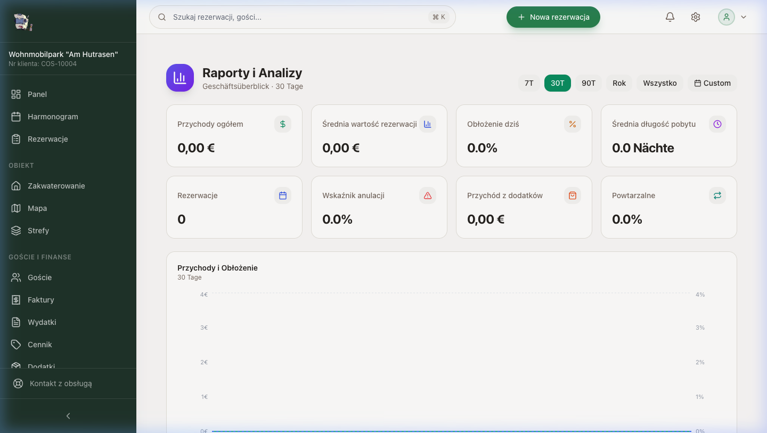The width and height of the screenshot is (767, 433).
Task: Click the Cennik price tag icon
Action: [16, 345]
